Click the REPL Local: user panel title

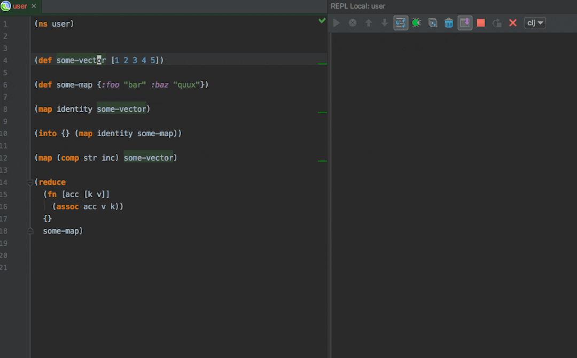pyautogui.click(x=356, y=6)
